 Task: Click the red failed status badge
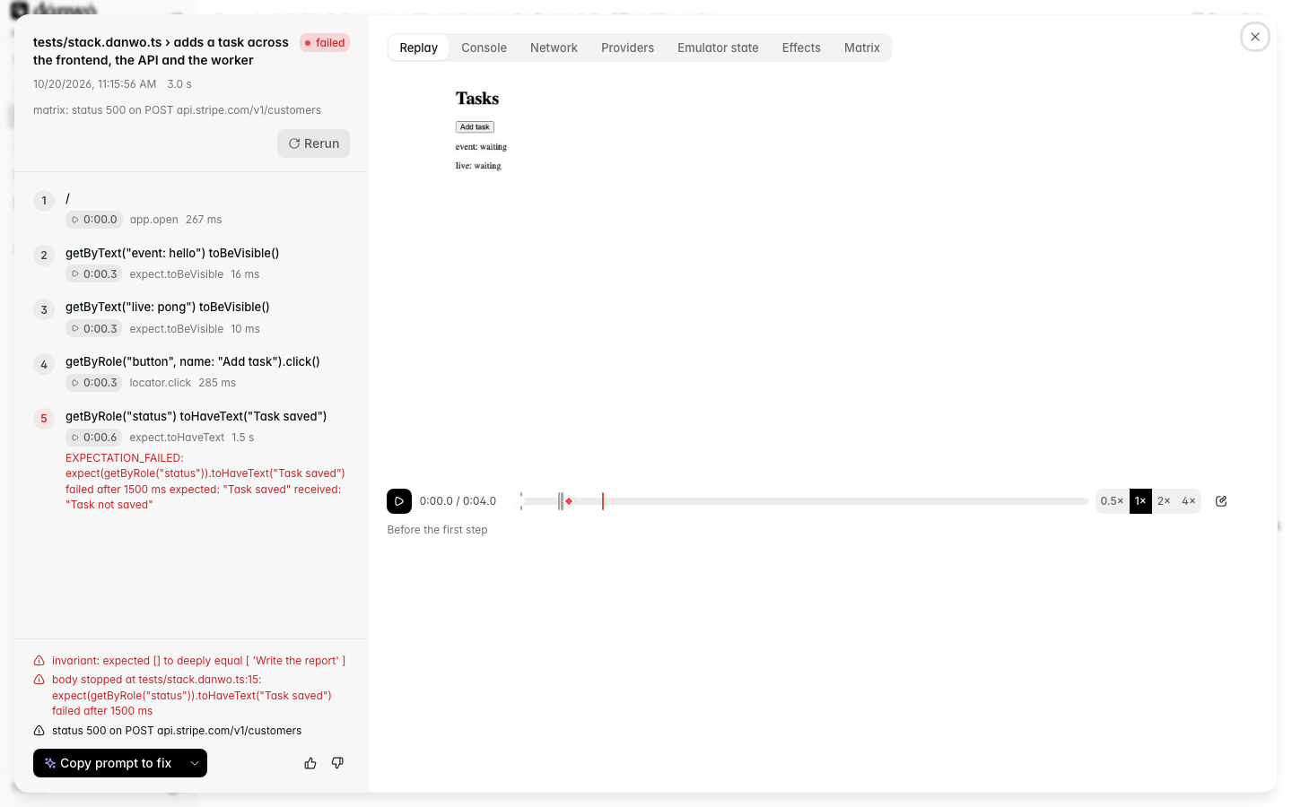(325, 43)
